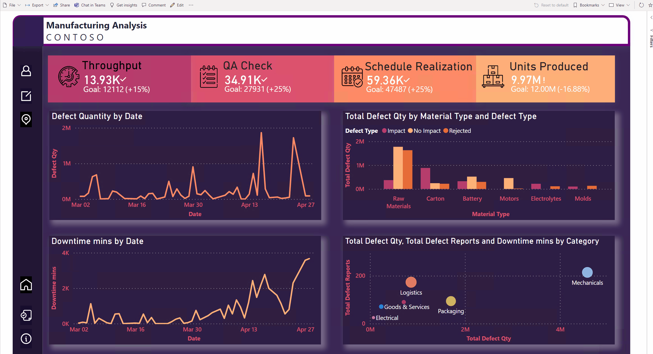The height and width of the screenshot is (354, 653).
Task: Toggle Impact in the Defect Type legend
Action: [394, 131]
